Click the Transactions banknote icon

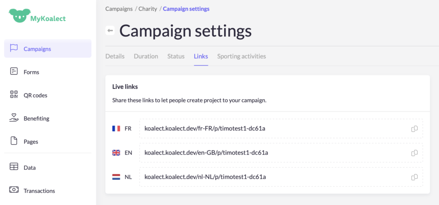point(14,190)
